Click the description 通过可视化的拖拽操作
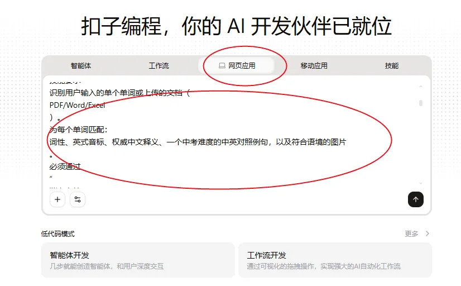This screenshot has height=286, width=461. tap(324, 266)
